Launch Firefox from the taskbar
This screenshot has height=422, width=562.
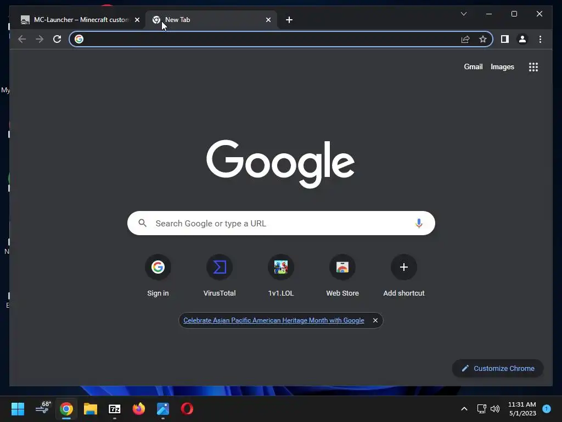(139, 409)
